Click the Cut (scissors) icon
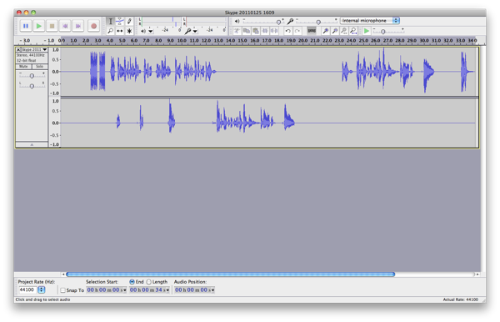The image size is (500, 322). pyautogui.click(x=237, y=31)
